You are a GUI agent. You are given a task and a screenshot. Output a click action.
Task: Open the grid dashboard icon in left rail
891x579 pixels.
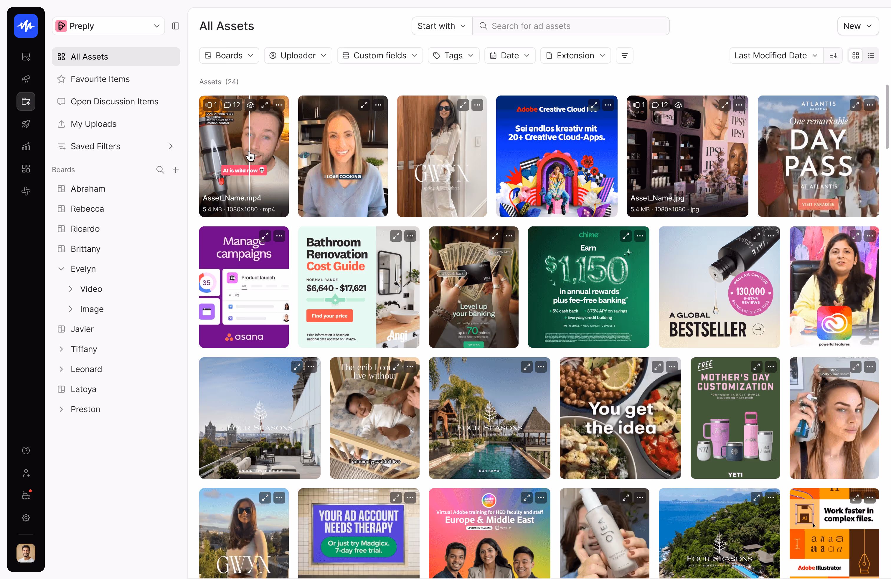[26, 169]
